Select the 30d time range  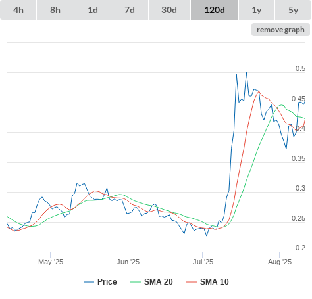pos(169,10)
